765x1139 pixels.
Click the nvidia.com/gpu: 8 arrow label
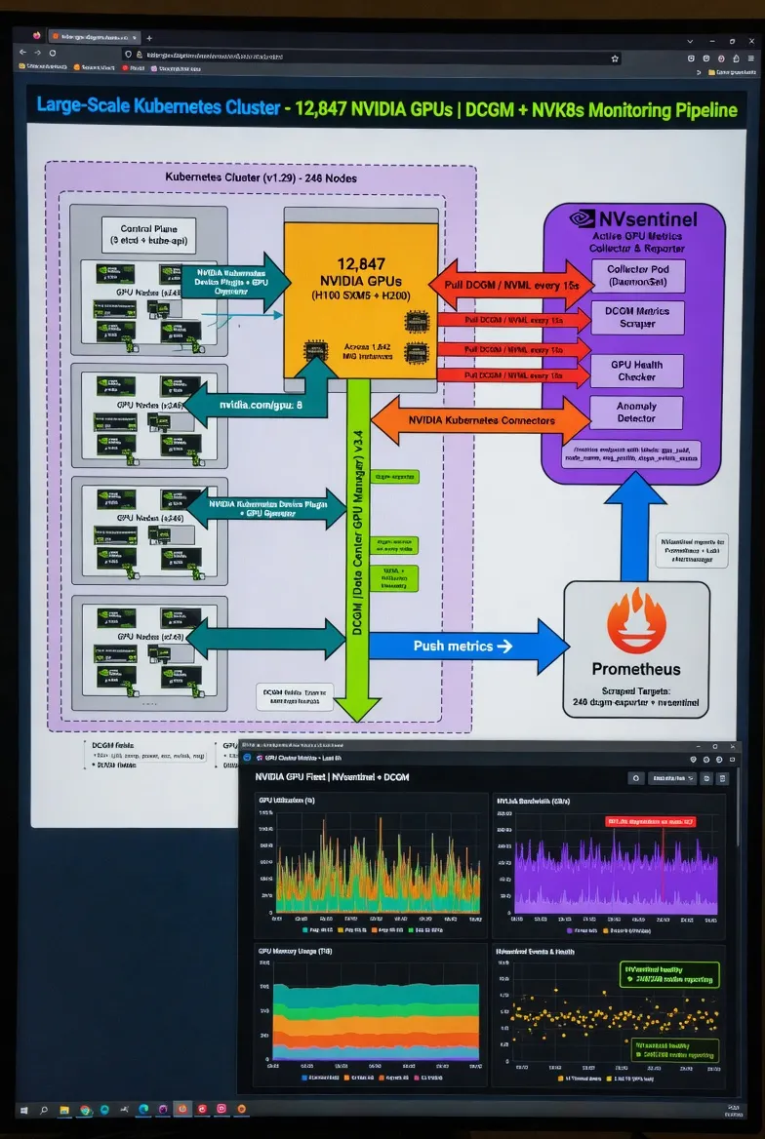(x=262, y=405)
